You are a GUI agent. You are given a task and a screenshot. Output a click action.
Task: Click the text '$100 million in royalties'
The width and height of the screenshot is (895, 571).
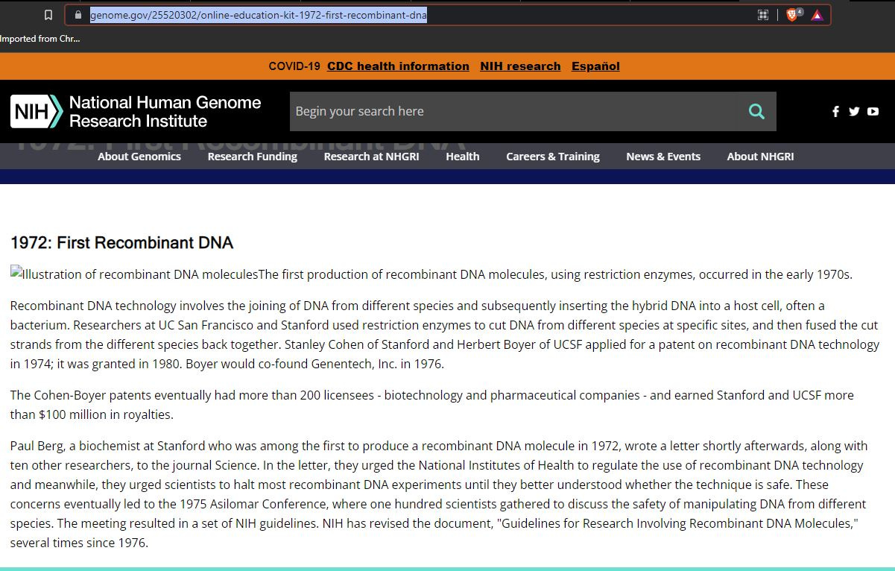click(x=105, y=414)
